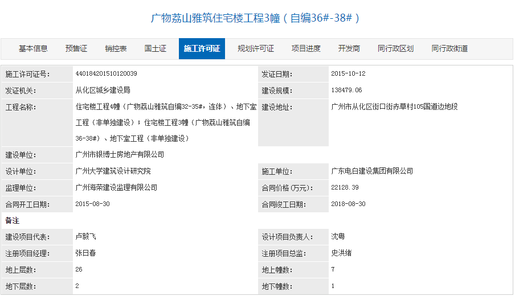Viewport: 515px width, 296px height.
Task: Click project representative 卢毅飞
Action: 85,236
